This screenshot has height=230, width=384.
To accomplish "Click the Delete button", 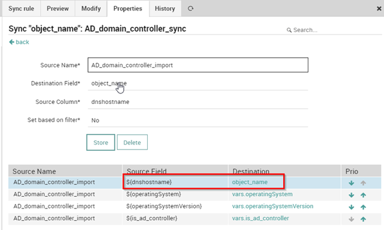I will click(x=132, y=143).
